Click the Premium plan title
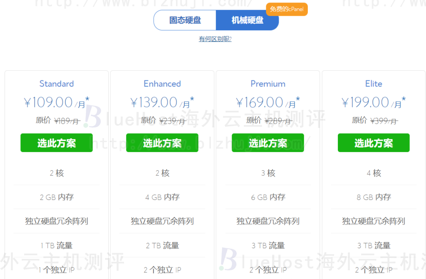 click(x=268, y=84)
